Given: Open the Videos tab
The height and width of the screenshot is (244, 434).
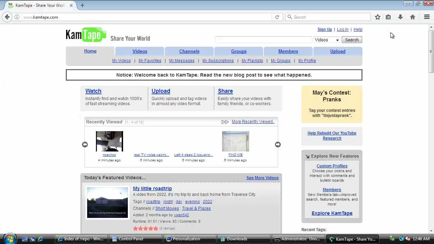Looking at the screenshot, I should click(x=140, y=52).
